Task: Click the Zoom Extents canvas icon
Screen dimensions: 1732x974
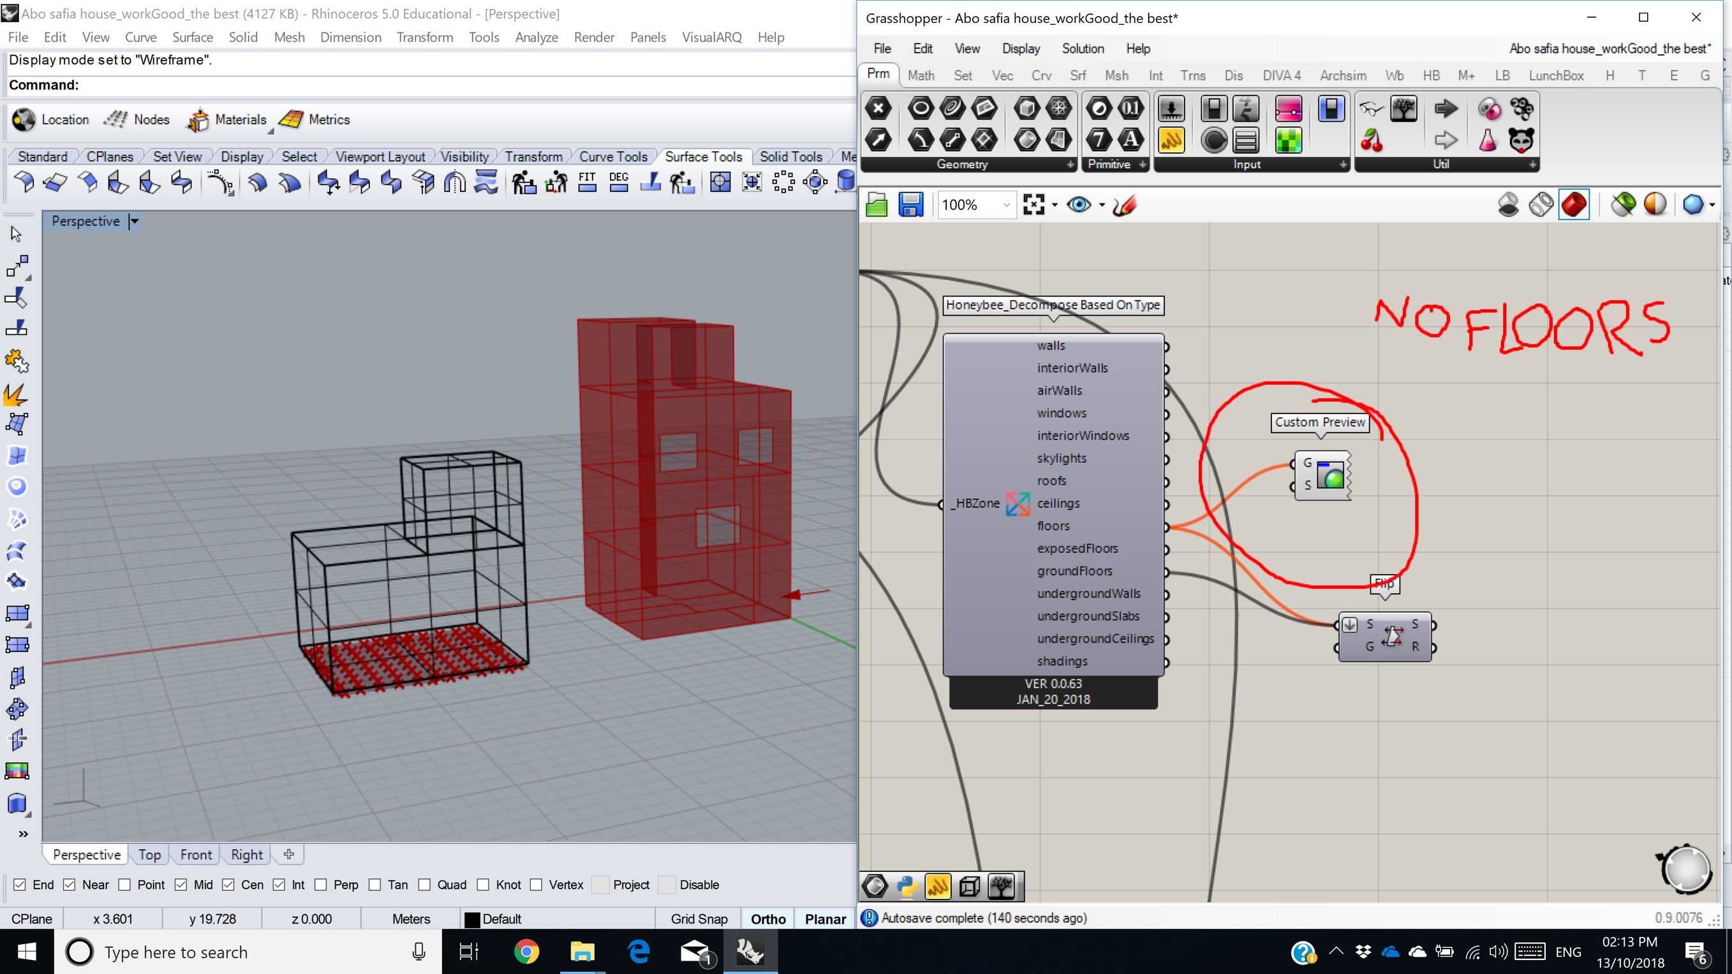Action: (x=1033, y=204)
